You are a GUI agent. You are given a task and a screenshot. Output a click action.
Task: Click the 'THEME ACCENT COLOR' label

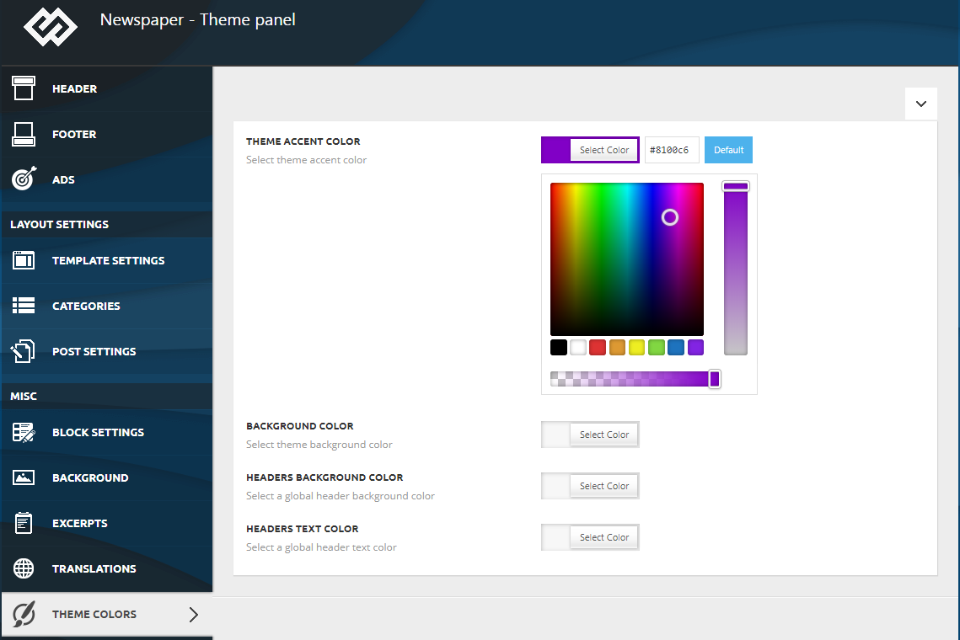click(303, 141)
